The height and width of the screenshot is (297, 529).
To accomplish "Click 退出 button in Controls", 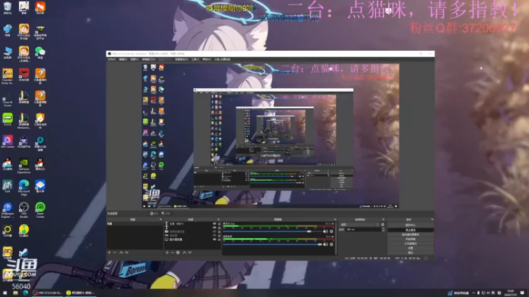I will point(410,253).
